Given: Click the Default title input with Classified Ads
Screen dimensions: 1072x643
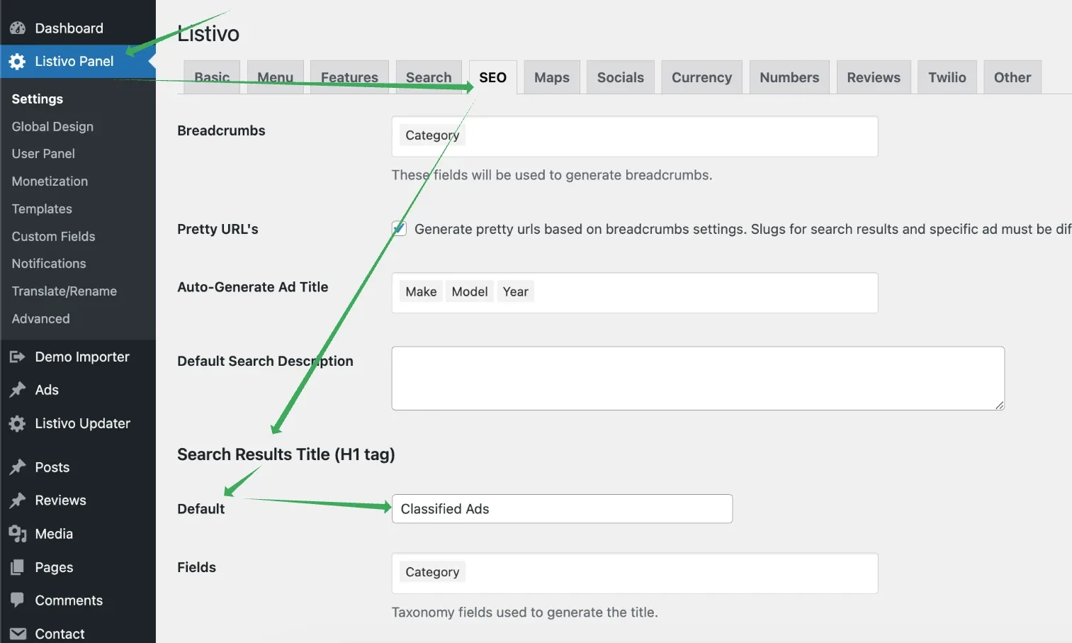Looking at the screenshot, I should pos(562,509).
